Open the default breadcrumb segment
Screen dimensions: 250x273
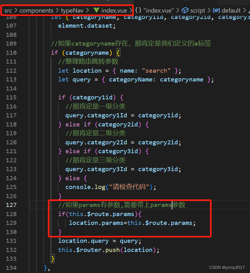pos(231,10)
